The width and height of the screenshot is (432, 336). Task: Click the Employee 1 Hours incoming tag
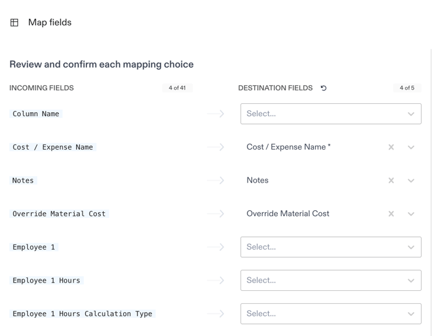46,281
